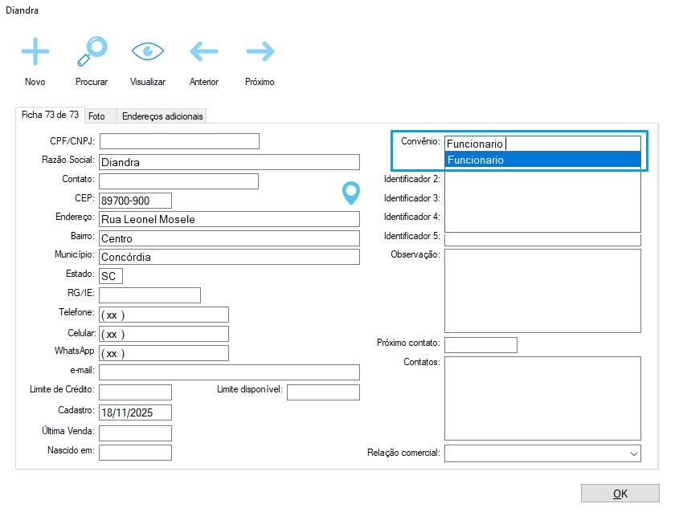Click the blue map location pin icon
Viewport: 675px width, 516px height.
coord(350,193)
